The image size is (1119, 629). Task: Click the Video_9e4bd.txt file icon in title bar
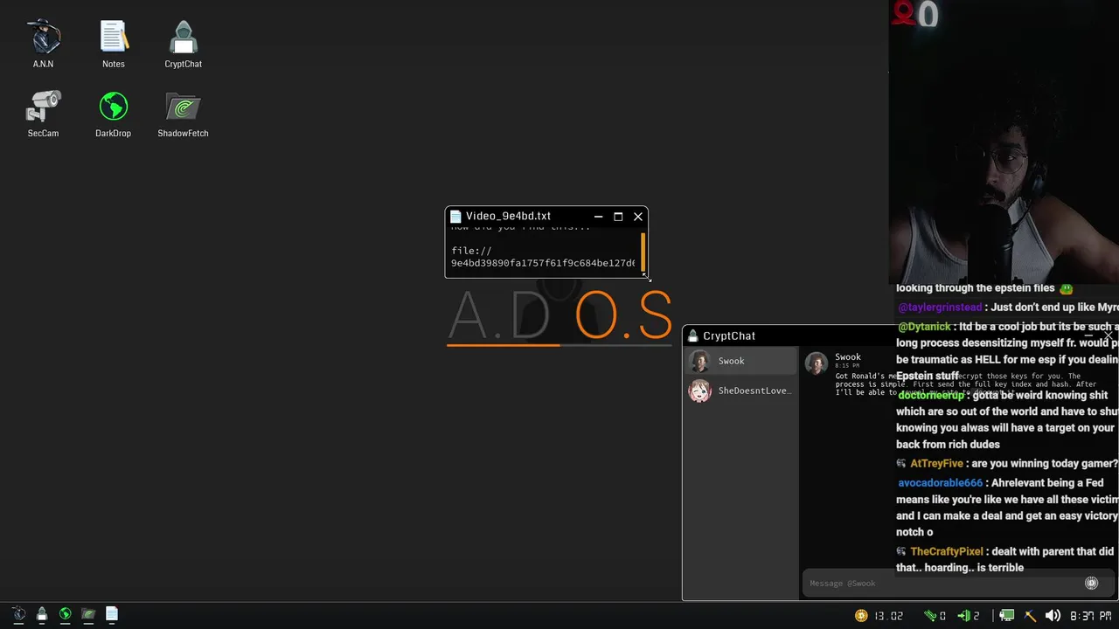click(455, 216)
